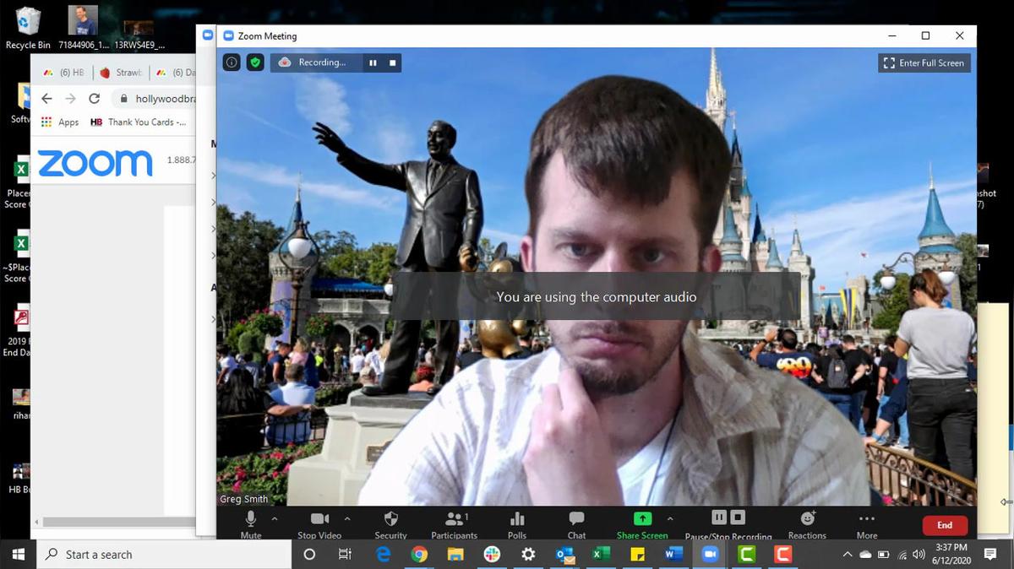
Task: Select the 71844906_1 desktop image file
Action: tap(83, 28)
